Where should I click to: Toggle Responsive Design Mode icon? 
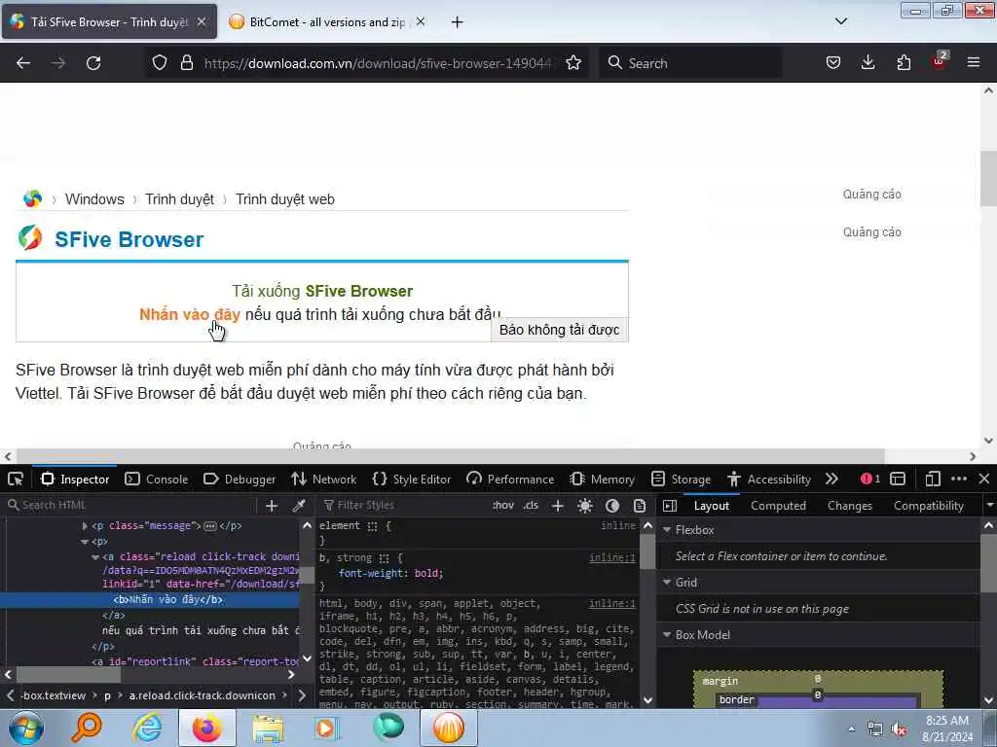[933, 479]
